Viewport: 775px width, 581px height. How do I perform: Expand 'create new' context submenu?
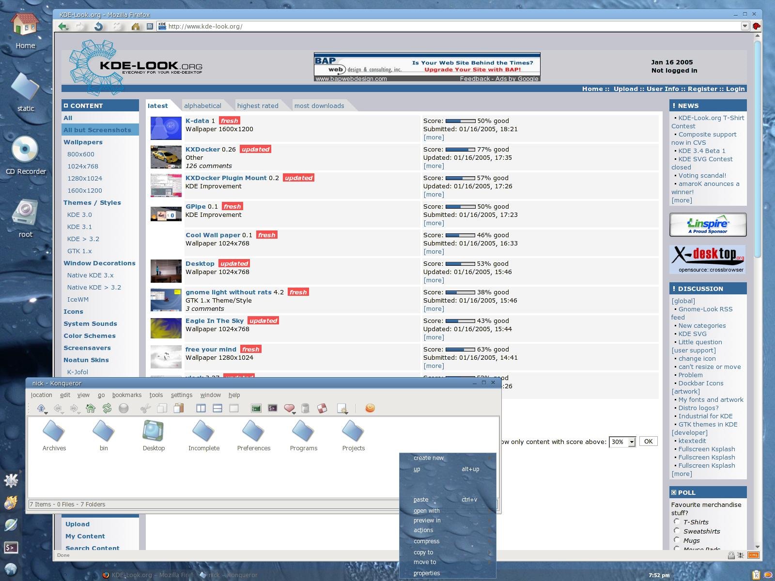point(448,458)
